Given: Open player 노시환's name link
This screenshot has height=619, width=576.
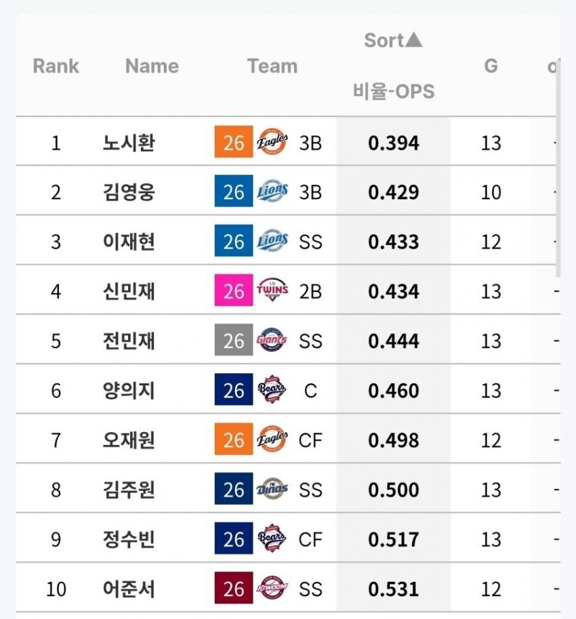Looking at the screenshot, I should (129, 143).
